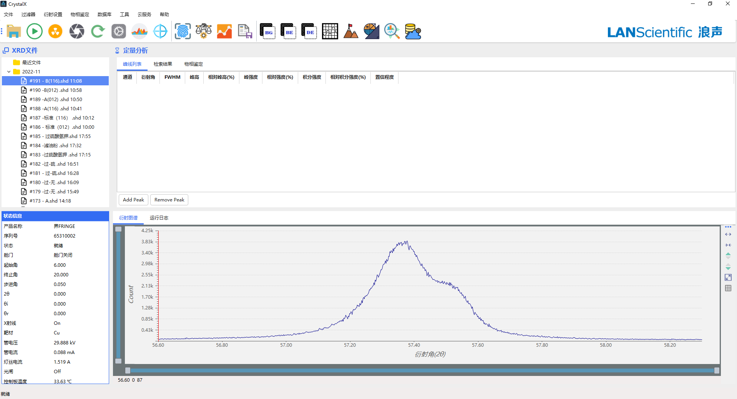Click the blue crosshair target icon
Image resolution: width=737 pixels, height=399 pixels.
click(160, 31)
